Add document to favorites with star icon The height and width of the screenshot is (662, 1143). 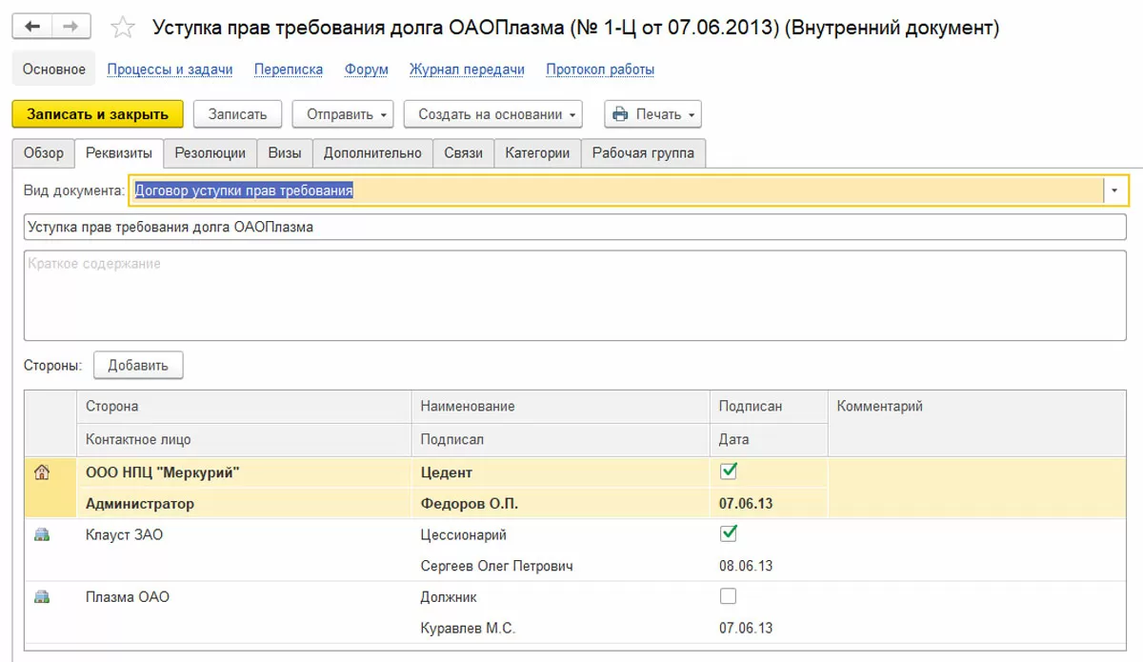click(x=123, y=27)
